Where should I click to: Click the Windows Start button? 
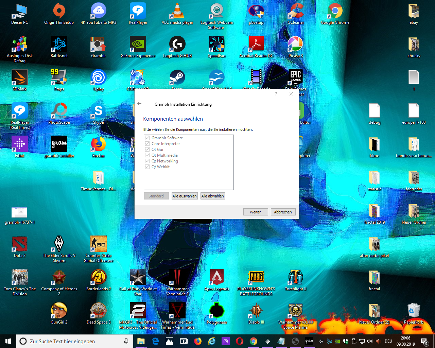point(8,341)
